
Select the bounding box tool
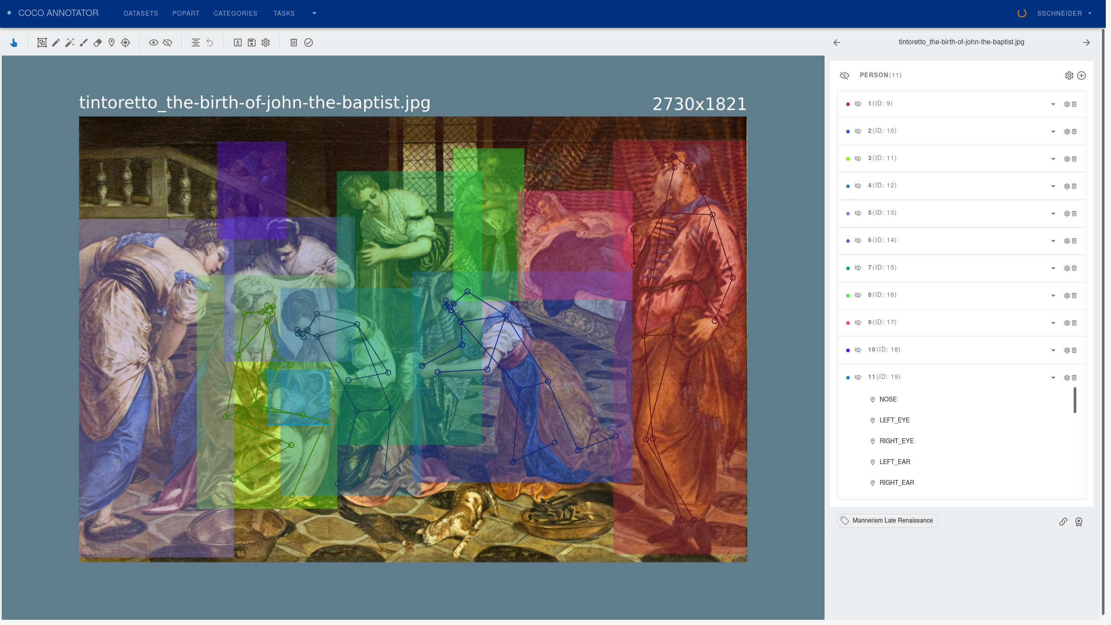[x=42, y=43]
